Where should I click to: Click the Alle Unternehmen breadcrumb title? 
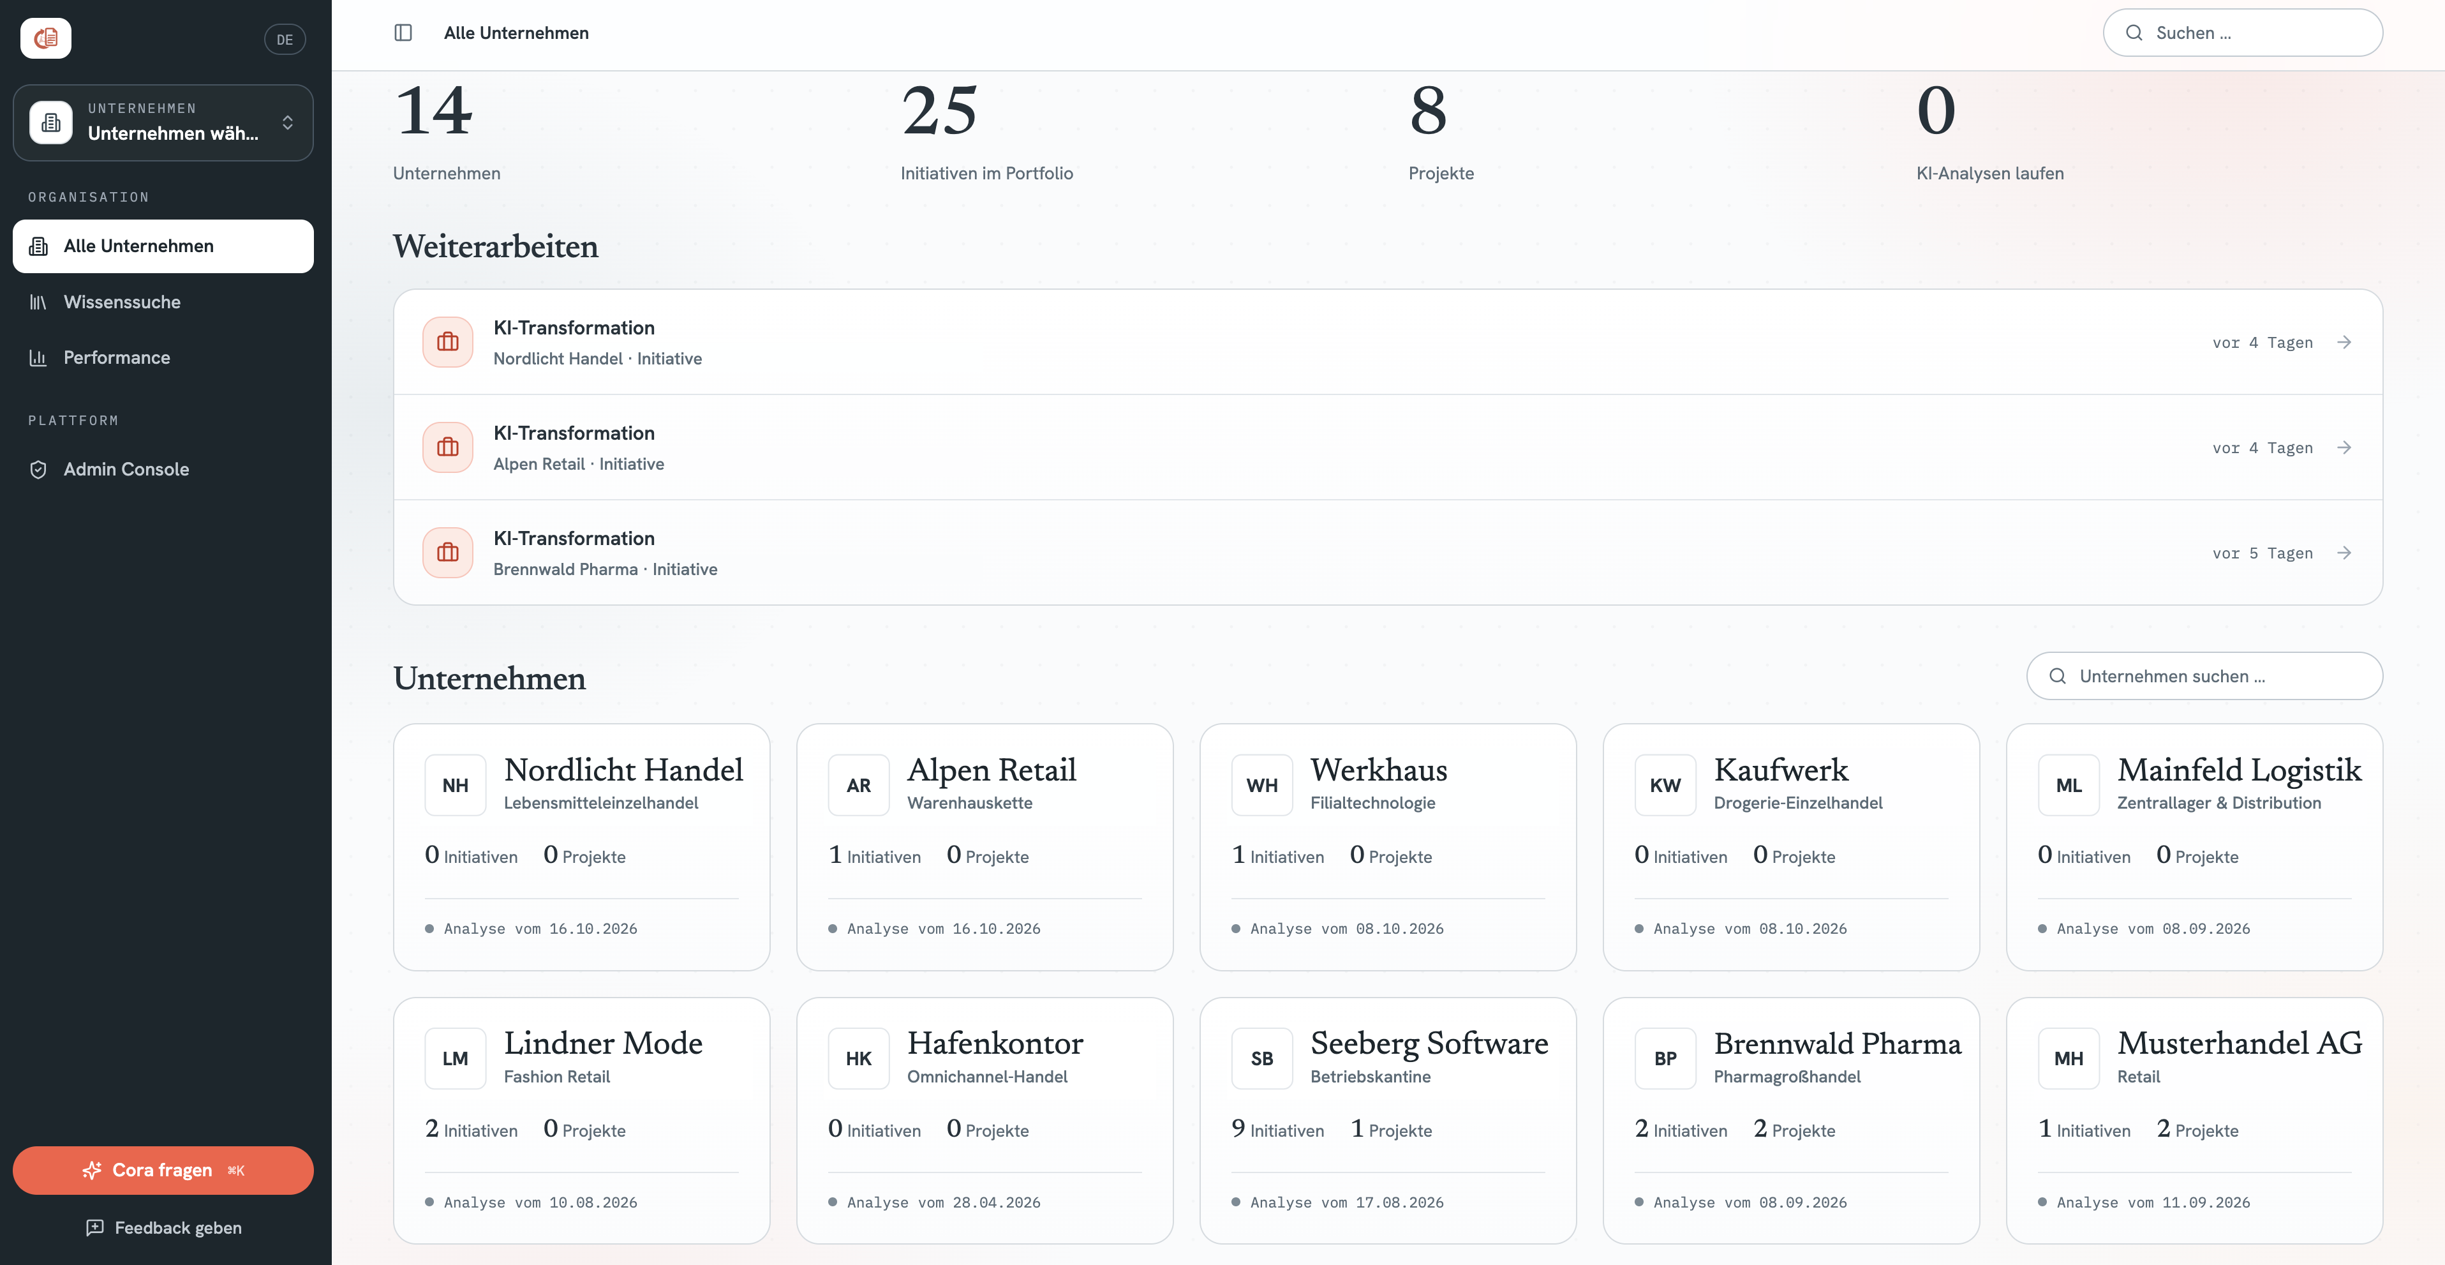click(516, 33)
